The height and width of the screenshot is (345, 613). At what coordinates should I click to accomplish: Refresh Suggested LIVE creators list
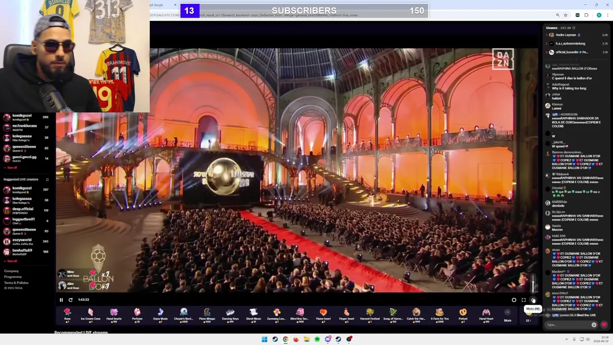47,180
